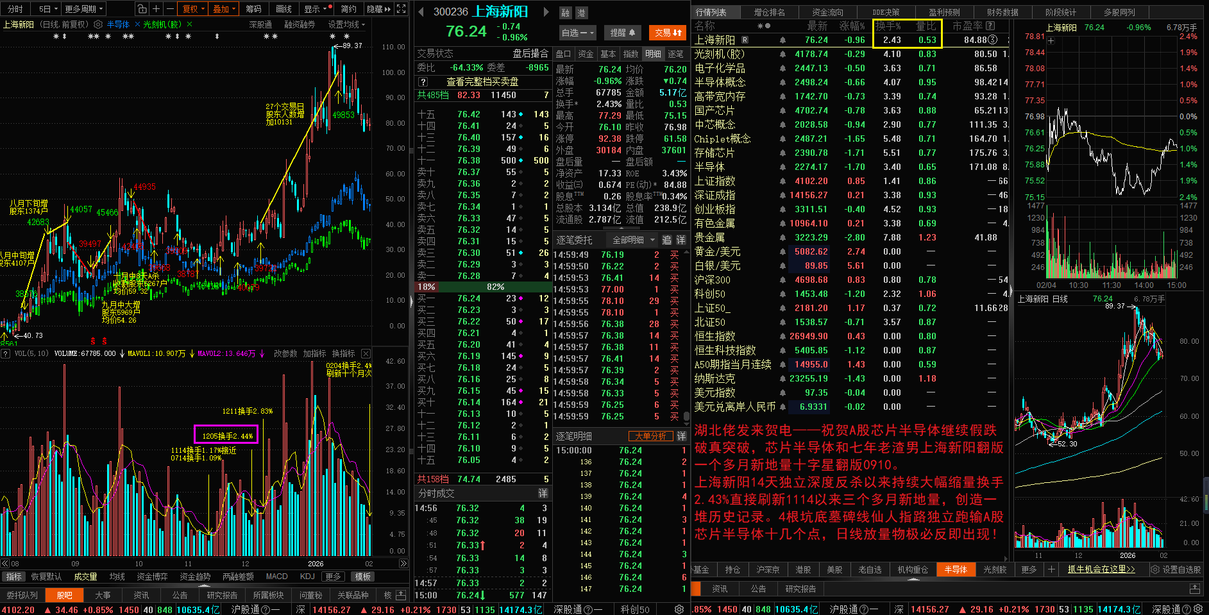Click the R badge next to 上海新阳
This screenshot has height=615, width=1209.
(744, 40)
